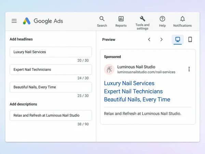Switch preview to mobile view
Image resolution: width=205 pixels, height=154 pixels.
[x=190, y=40]
